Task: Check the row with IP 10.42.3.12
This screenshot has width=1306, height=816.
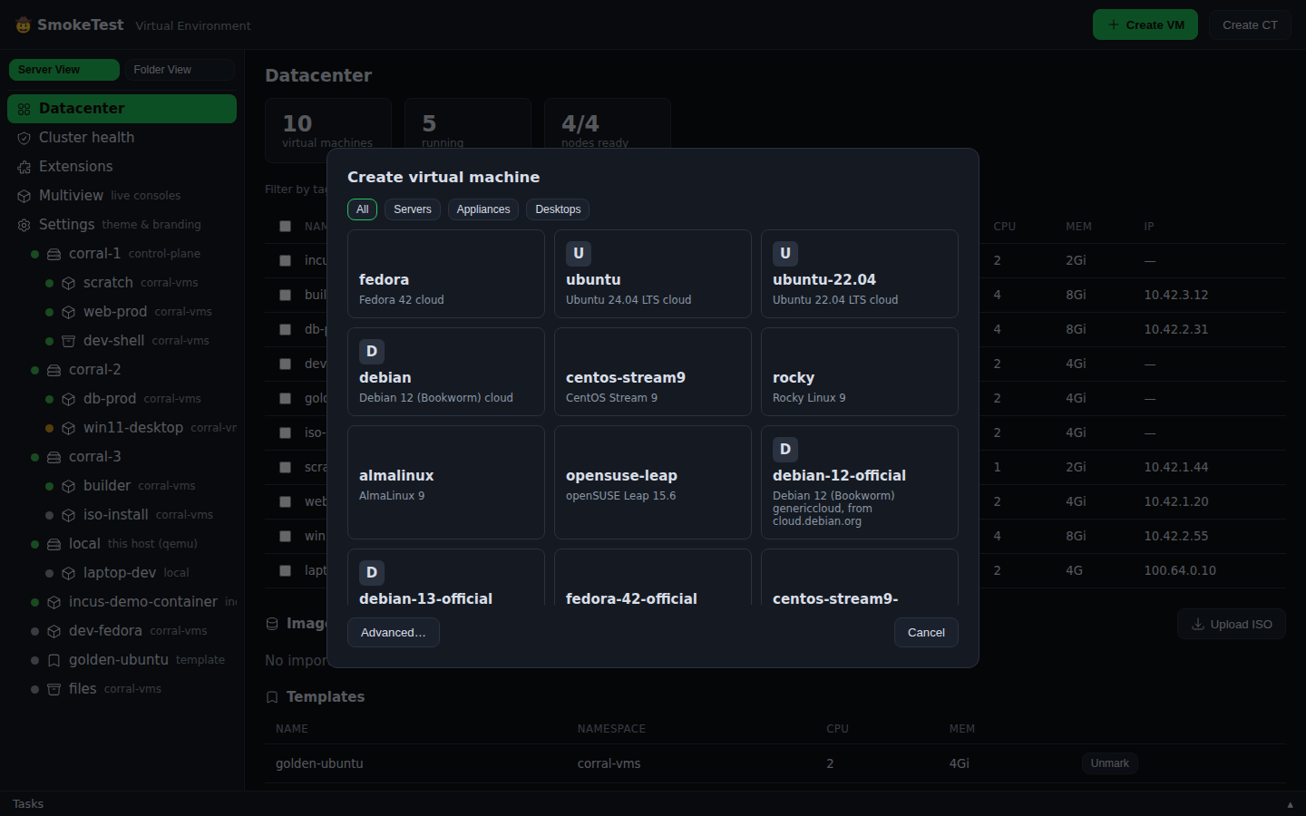Action: pyautogui.click(x=285, y=295)
